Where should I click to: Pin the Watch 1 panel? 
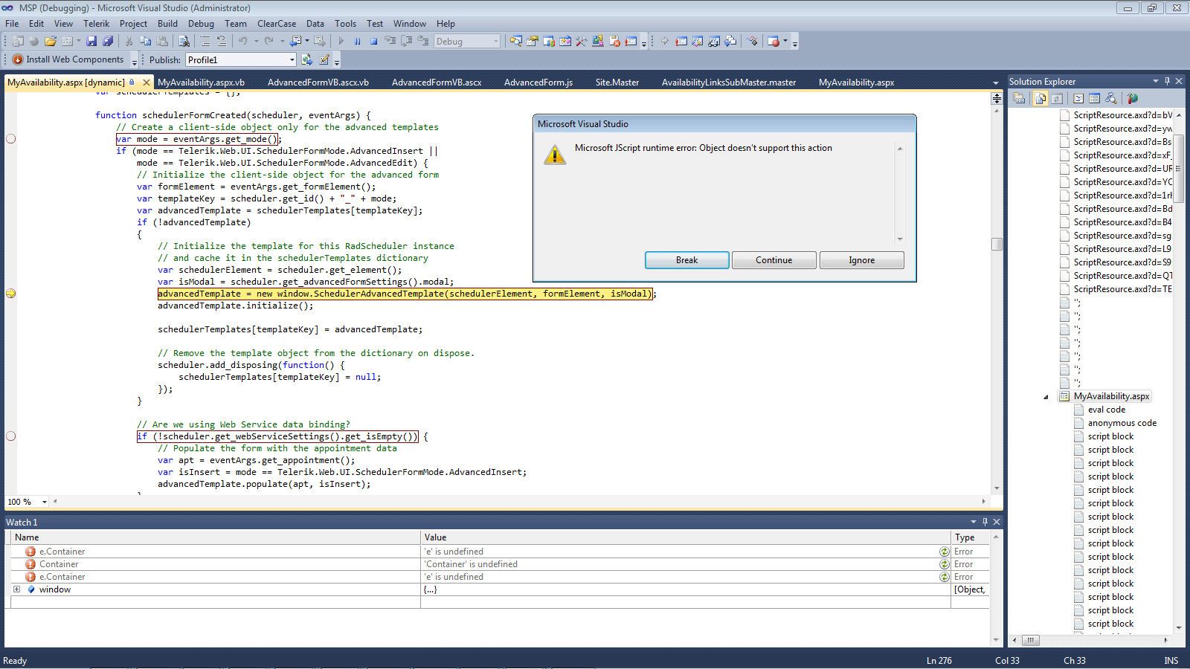tap(985, 522)
